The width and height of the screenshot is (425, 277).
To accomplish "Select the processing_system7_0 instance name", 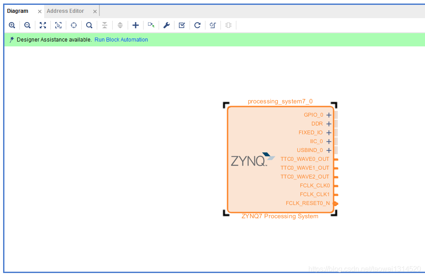I will (280, 101).
